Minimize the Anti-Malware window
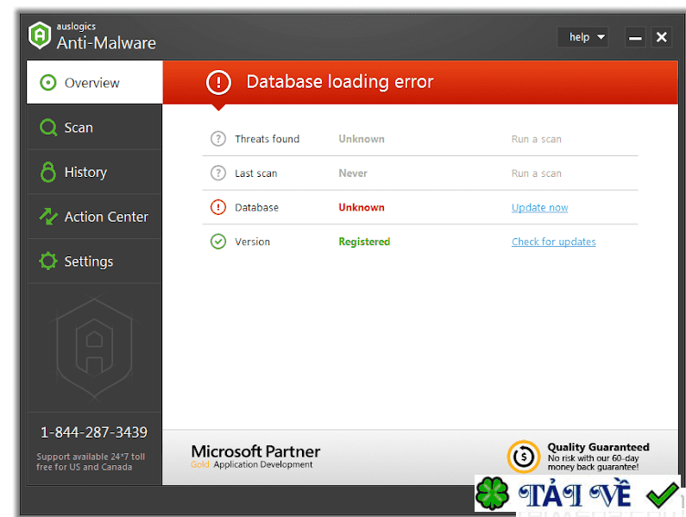 pos(635,37)
